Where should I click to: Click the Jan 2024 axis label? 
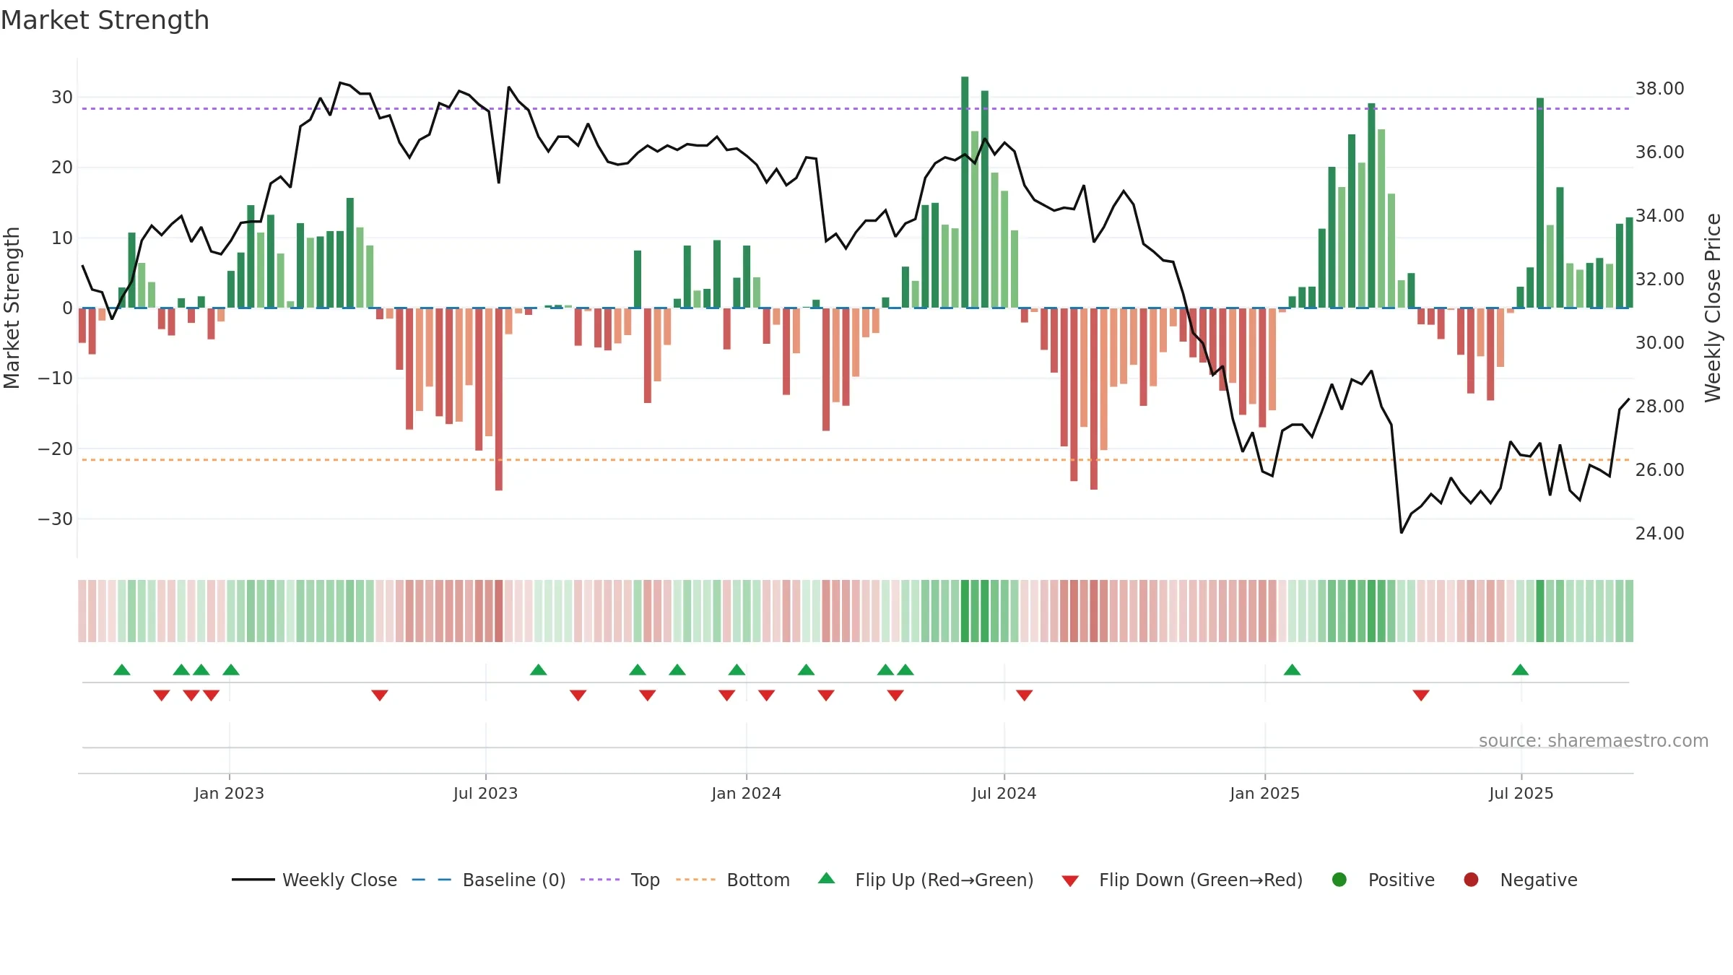point(746,793)
